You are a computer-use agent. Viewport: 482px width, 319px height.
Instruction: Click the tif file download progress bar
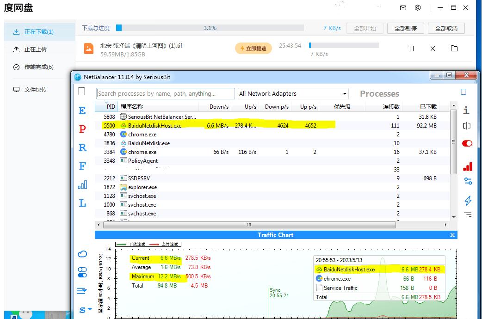click(x=344, y=45)
